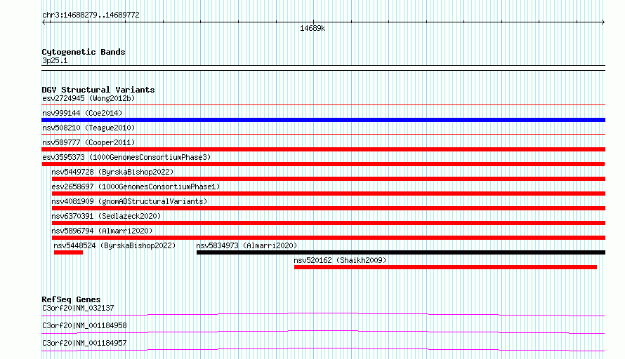Select the black nsv5834973 variant bar
The height and width of the screenshot is (359, 625).
click(x=401, y=252)
